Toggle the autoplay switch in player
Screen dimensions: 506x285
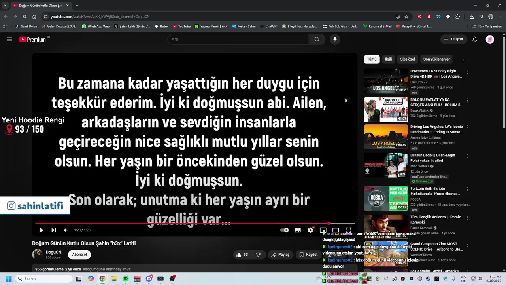[x=284, y=230]
